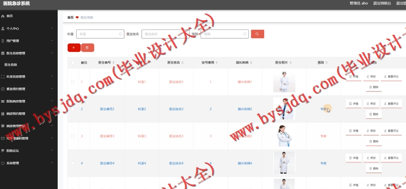Check the checkbox for row 4
The height and width of the screenshot is (189, 406).
tap(73, 163)
